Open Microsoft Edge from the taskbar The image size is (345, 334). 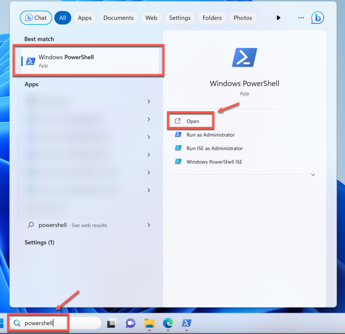[168, 324]
